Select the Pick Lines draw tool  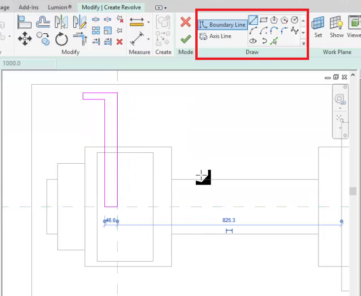coord(274,41)
